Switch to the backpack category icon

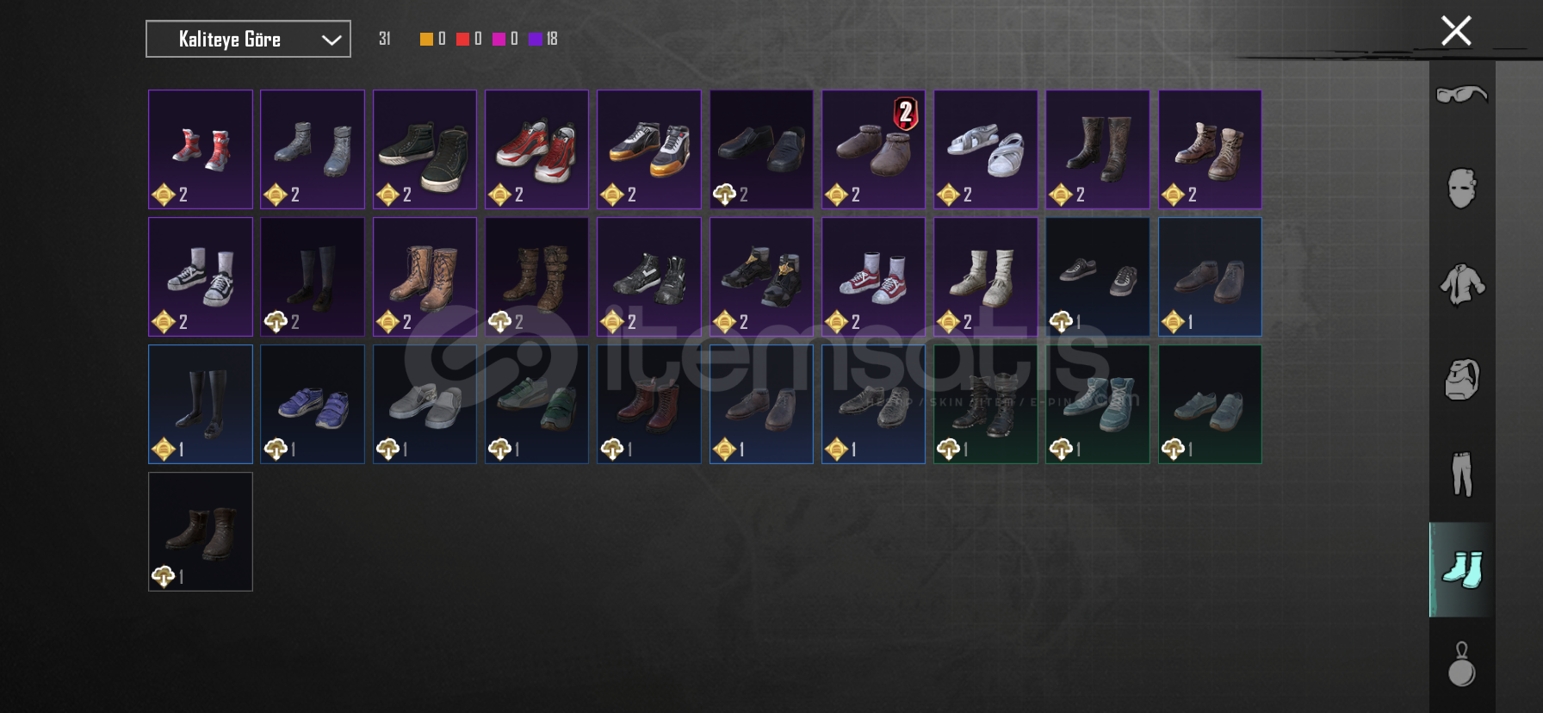[x=1462, y=379]
